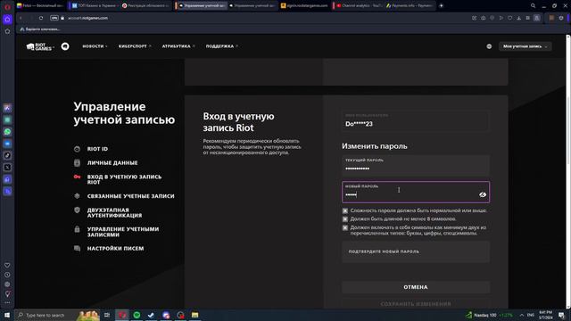Select ВХОД В УЧЕТНУЮ ЗАПИСЬ RIOT item

124,179
